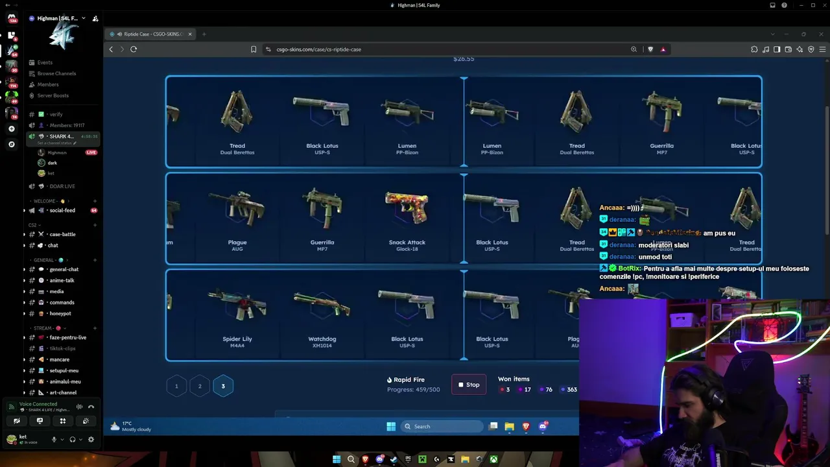Open Discord's Discover servers compass icon

click(x=12, y=144)
